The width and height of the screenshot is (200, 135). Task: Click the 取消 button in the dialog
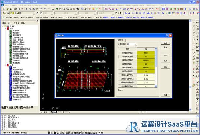[x=166, y=47]
